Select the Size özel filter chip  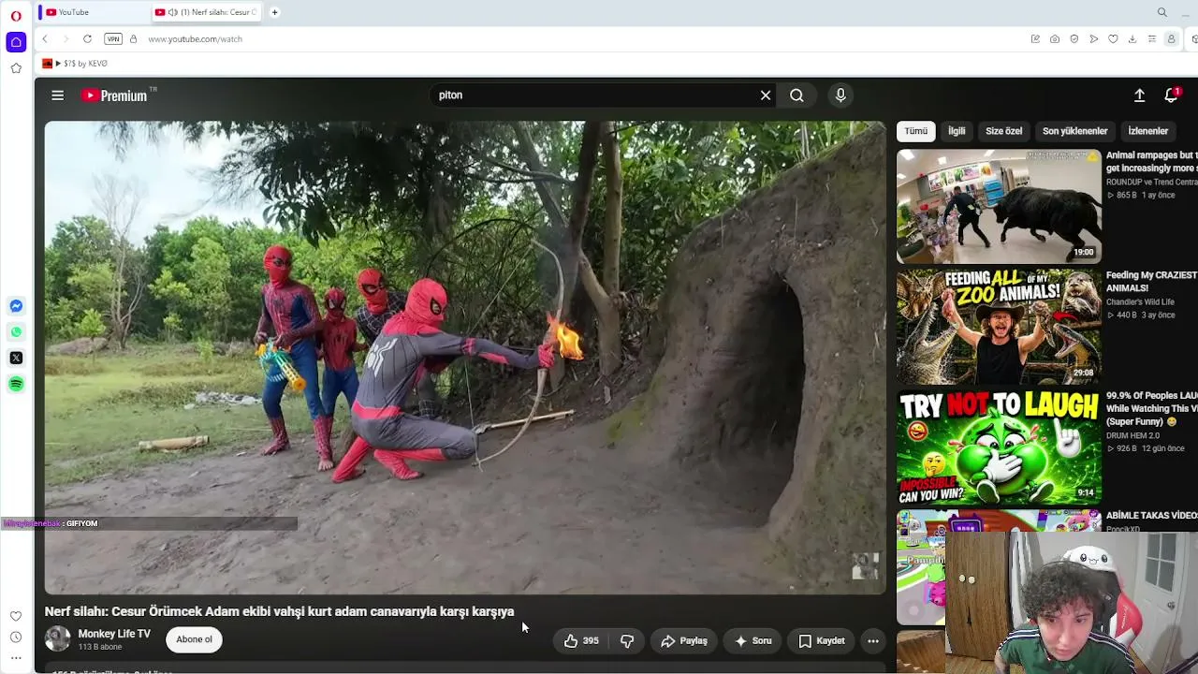1003,131
